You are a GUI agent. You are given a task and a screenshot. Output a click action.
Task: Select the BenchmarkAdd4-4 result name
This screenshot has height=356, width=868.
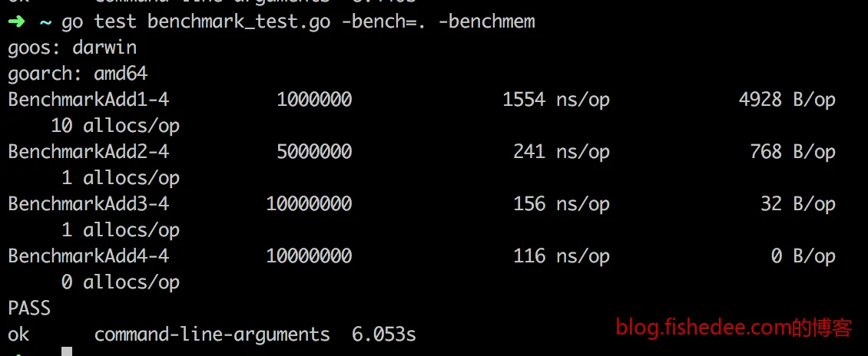[x=88, y=256]
